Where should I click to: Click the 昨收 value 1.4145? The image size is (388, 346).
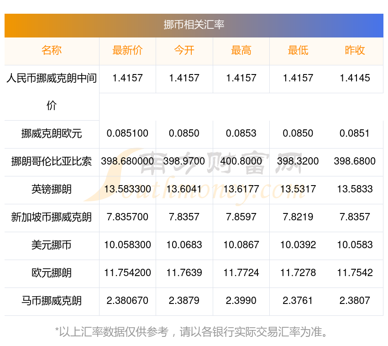(x=355, y=78)
